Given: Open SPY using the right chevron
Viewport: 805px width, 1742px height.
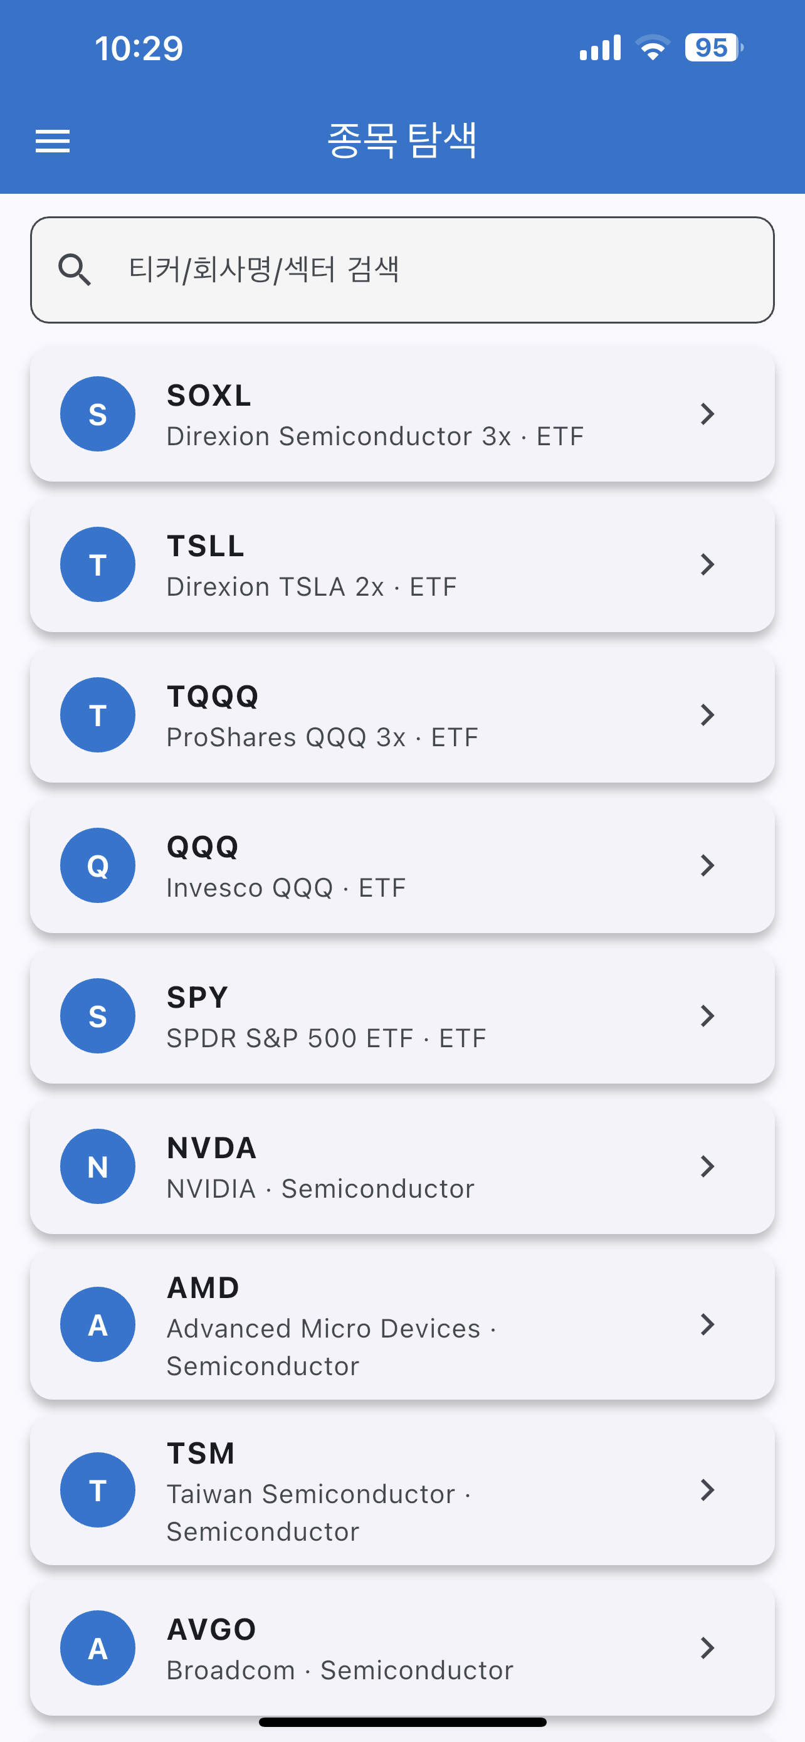Looking at the screenshot, I should [x=707, y=1016].
